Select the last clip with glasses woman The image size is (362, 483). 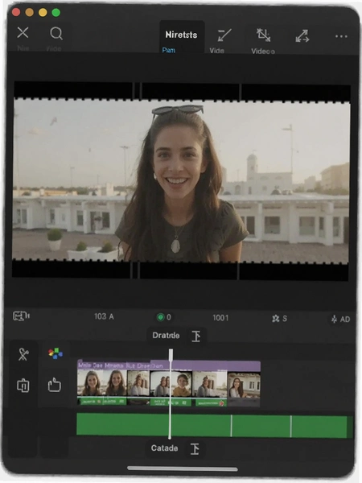tap(244, 385)
